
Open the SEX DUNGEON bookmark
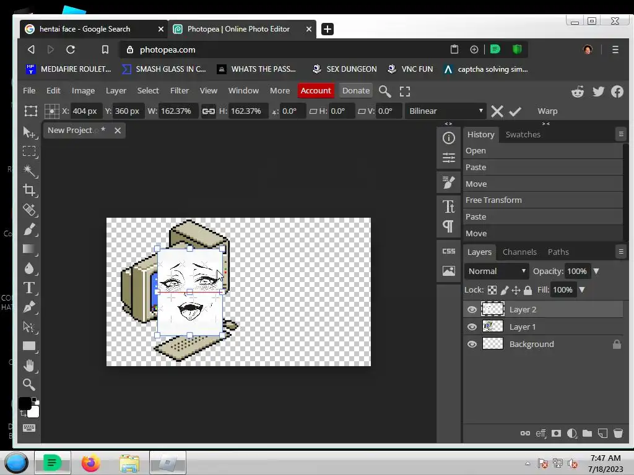coord(344,69)
